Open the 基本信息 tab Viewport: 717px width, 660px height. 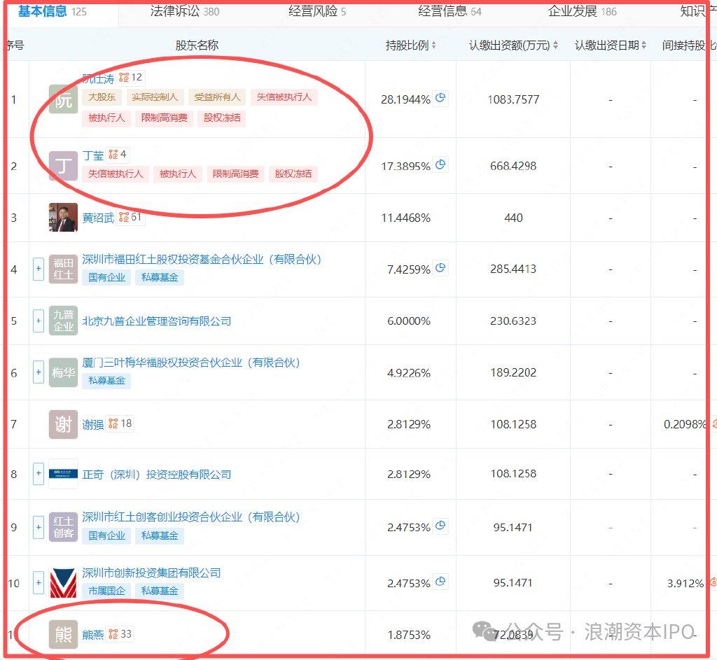tap(52, 11)
